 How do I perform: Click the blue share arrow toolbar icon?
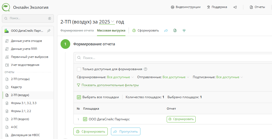click(x=166, y=30)
